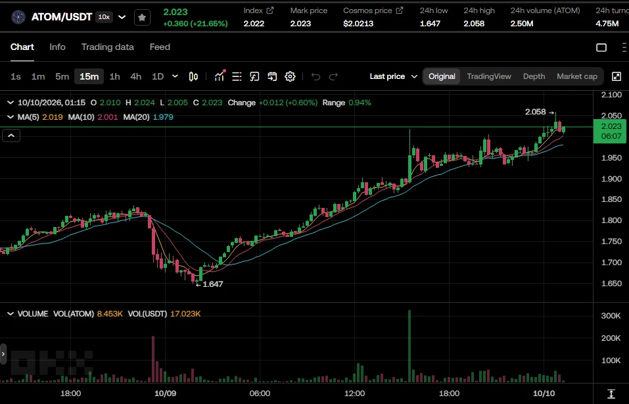Click the calendar arrow icon in chart toolbar
This screenshot has width=629, height=404.
pos(272,76)
